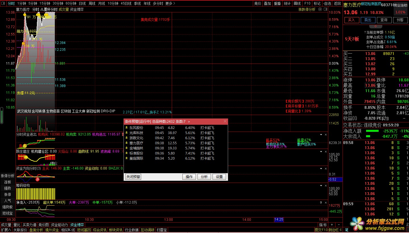Click the 竞价 toolbar button

pos(258,3)
